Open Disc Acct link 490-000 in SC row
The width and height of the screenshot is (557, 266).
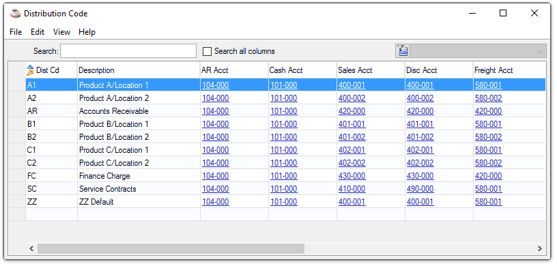pyautogui.click(x=420, y=189)
